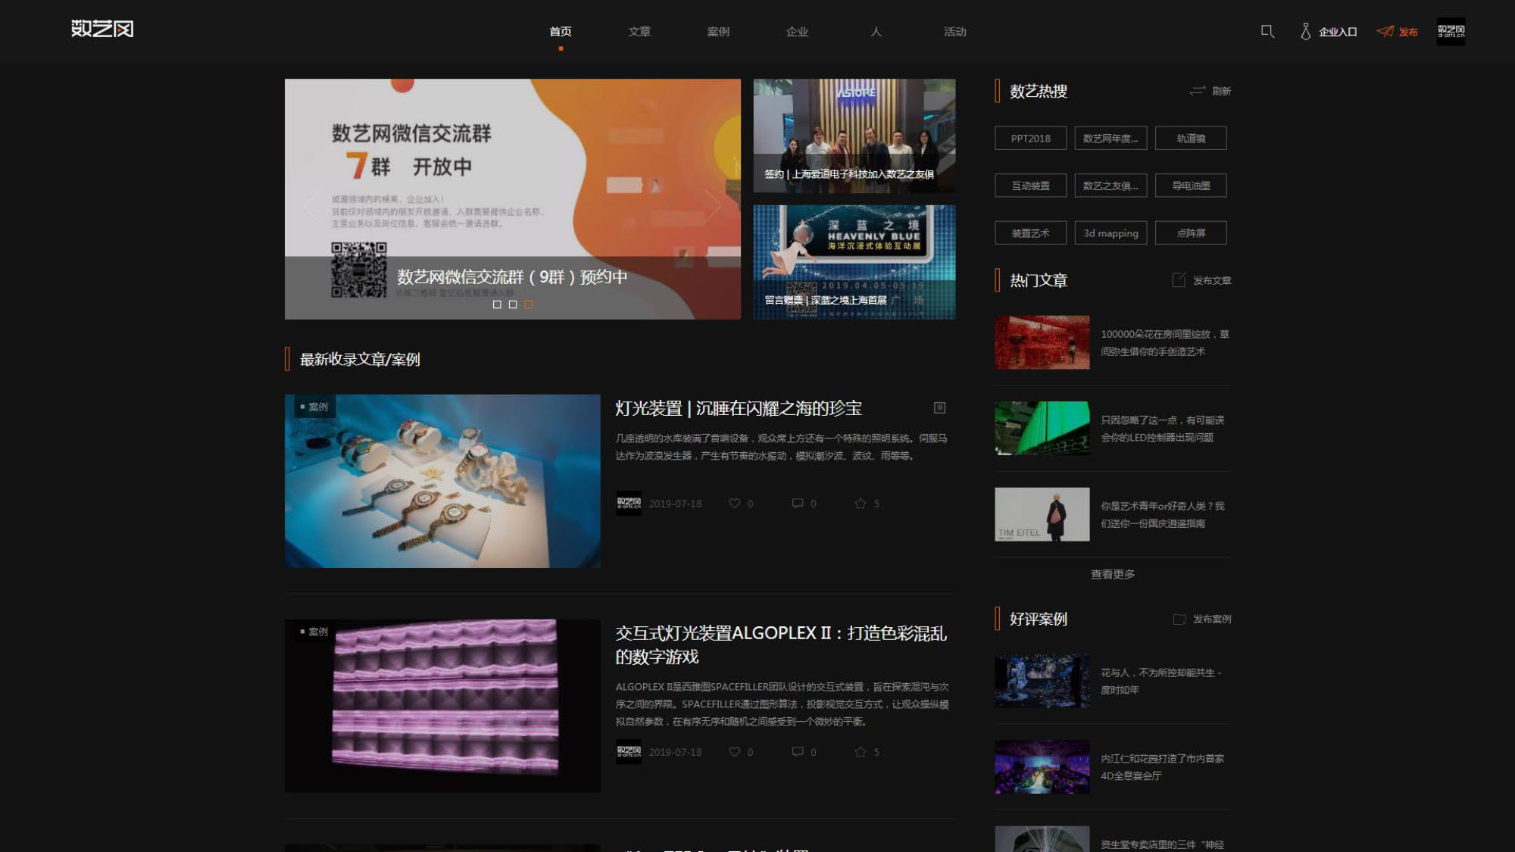The width and height of the screenshot is (1515, 852).
Task: Click the 发布文章 edit icon
Action: click(1179, 280)
